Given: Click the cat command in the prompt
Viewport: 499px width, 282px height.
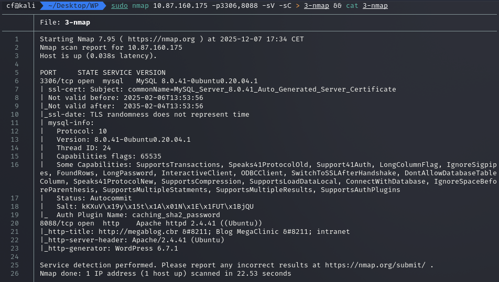Looking at the screenshot, I should (x=352, y=6).
